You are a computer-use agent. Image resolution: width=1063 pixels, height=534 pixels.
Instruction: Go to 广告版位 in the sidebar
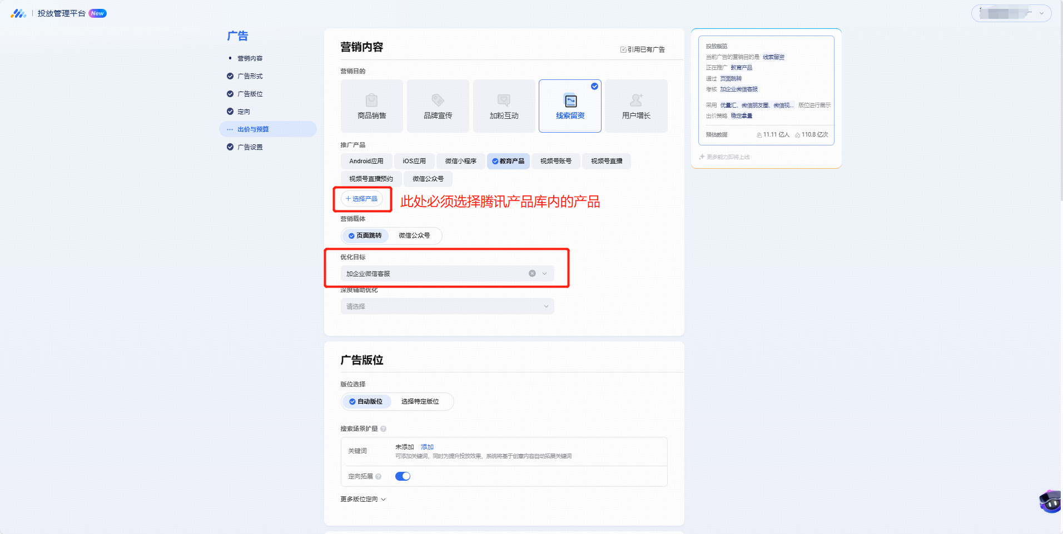(250, 94)
